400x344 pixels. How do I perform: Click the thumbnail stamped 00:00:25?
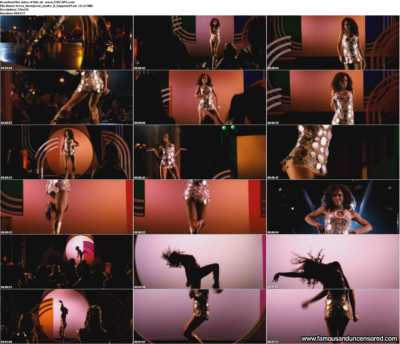[66, 152]
